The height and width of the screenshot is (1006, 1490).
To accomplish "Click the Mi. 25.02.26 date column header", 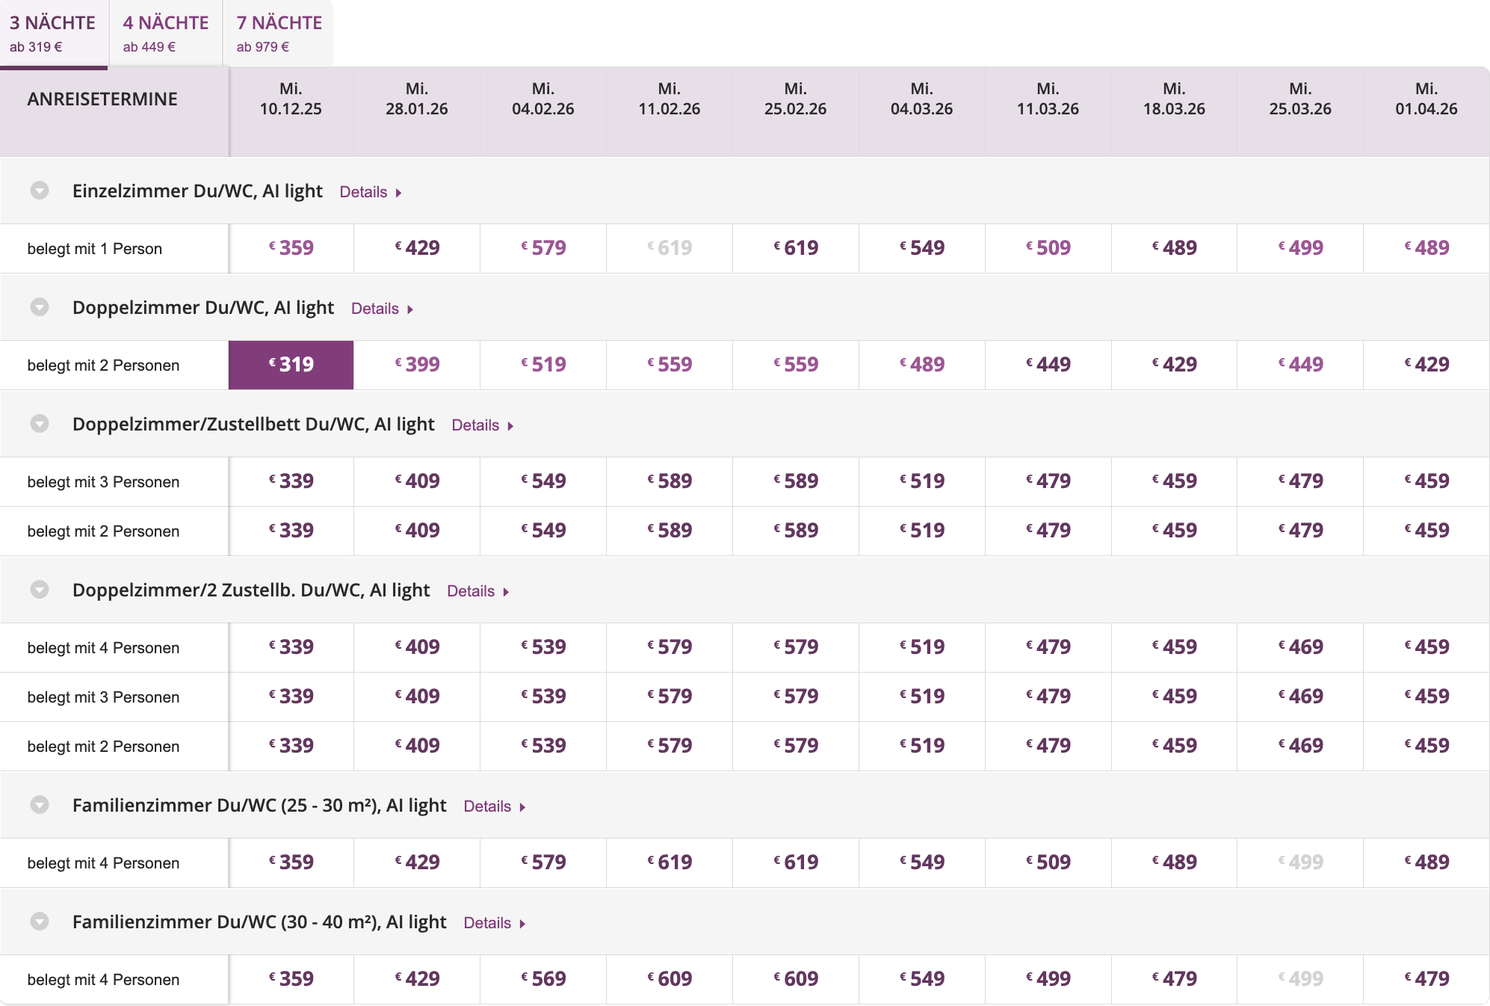I will pyautogui.click(x=795, y=99).
